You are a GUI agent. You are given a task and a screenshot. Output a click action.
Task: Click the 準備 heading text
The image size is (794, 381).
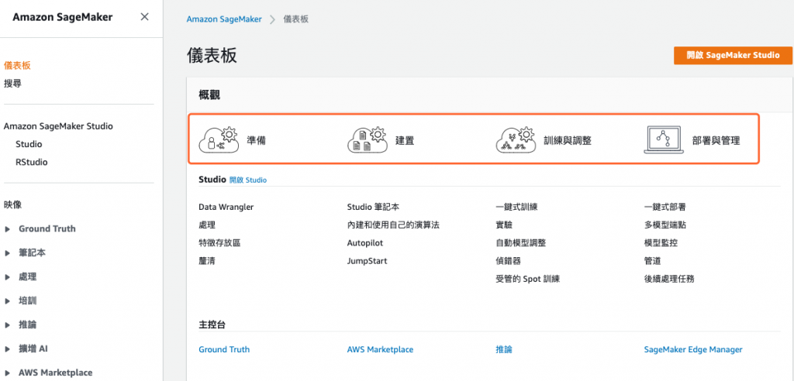[256, 141]
